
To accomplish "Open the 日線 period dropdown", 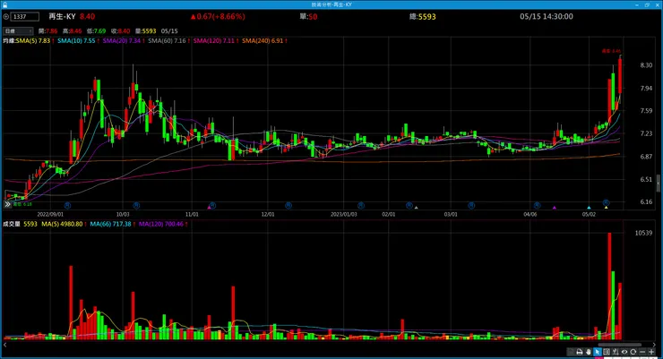I will coord(18,30).
